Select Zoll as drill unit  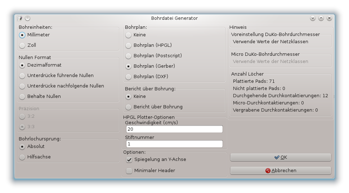(x=28, y=45)
